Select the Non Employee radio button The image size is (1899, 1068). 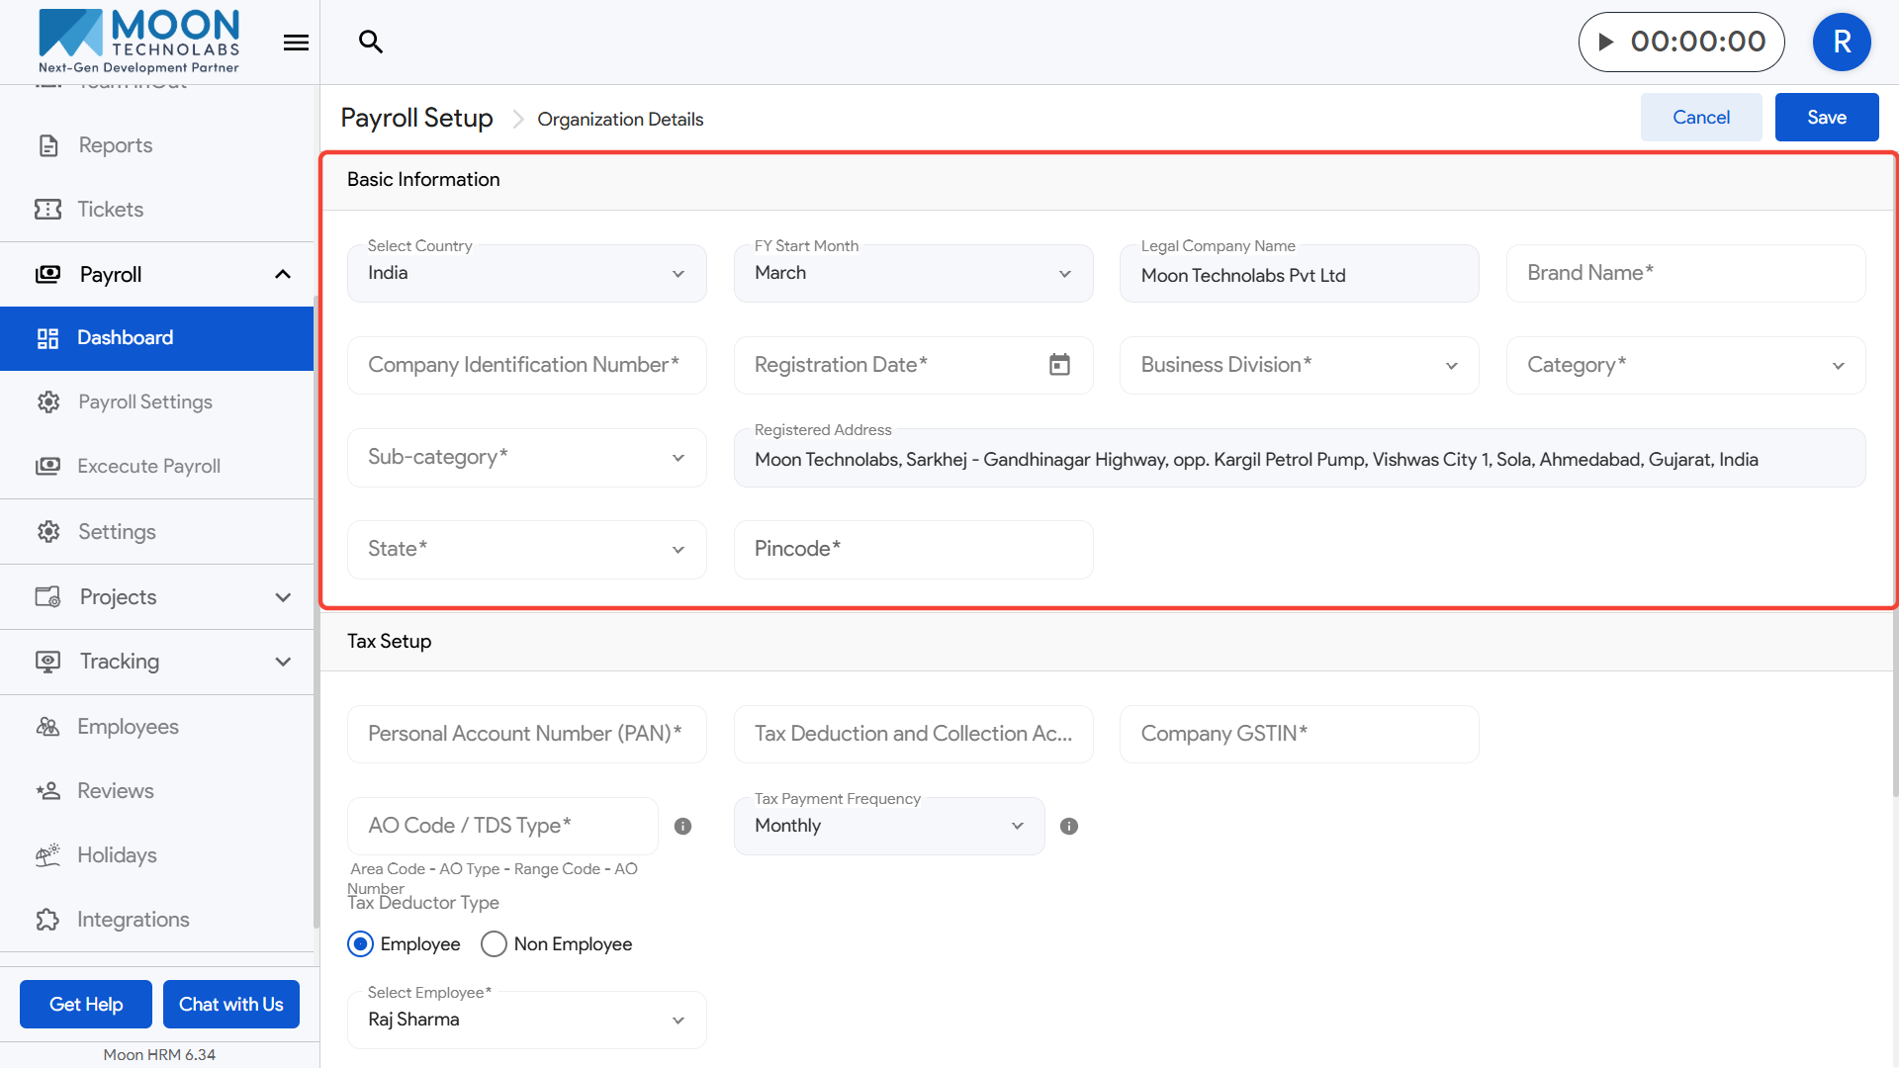pyautogui.click(x=494, y=944)
